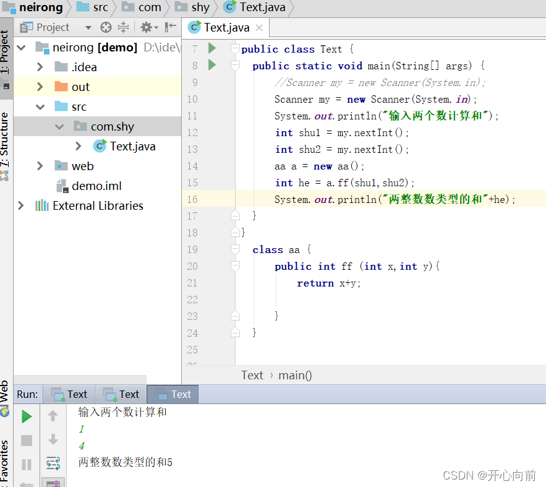This screenshot has width=546, height=487.
Task: Collapse the neirong [demo] project root
Action: tap(21, 48)
